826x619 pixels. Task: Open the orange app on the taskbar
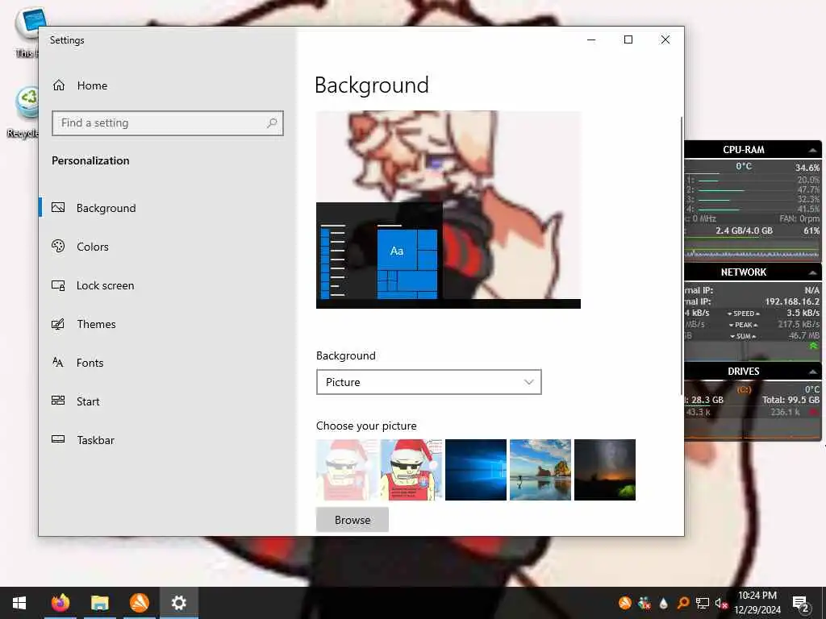coord(139,603)
